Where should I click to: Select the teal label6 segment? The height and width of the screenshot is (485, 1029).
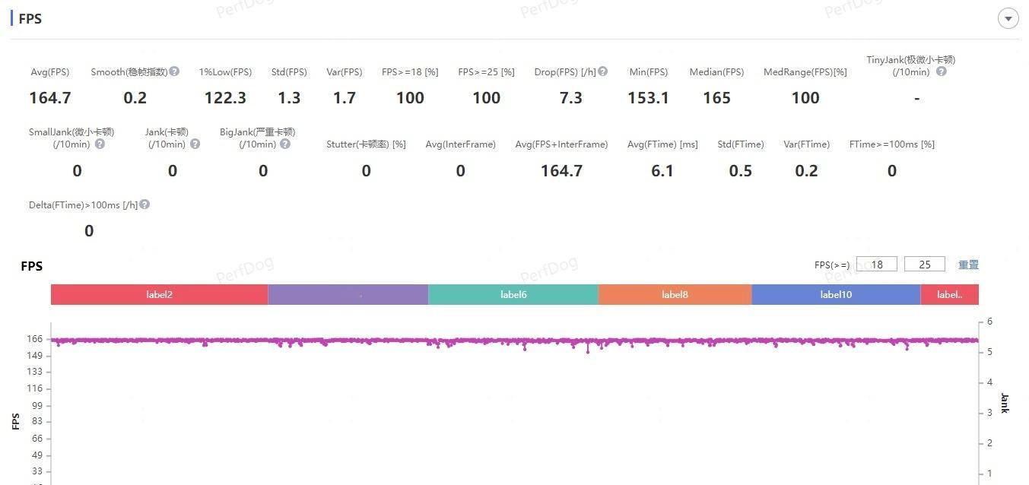[x=513, y=294]
